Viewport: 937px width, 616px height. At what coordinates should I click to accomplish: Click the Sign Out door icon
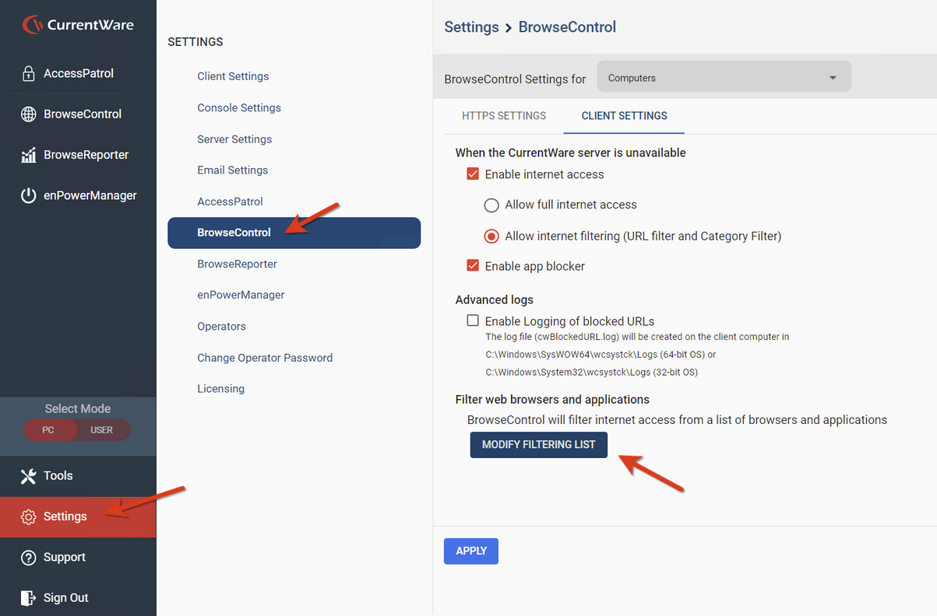click(29, 598)
